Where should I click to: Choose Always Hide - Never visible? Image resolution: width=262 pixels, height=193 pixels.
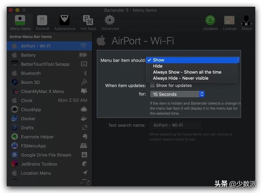click(192, 78)
